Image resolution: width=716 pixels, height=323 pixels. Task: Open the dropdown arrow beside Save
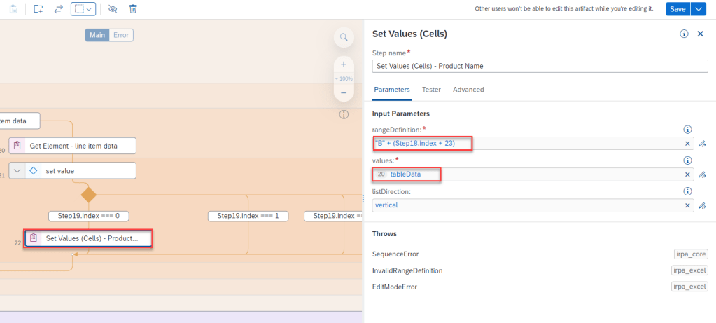point(699,9)
